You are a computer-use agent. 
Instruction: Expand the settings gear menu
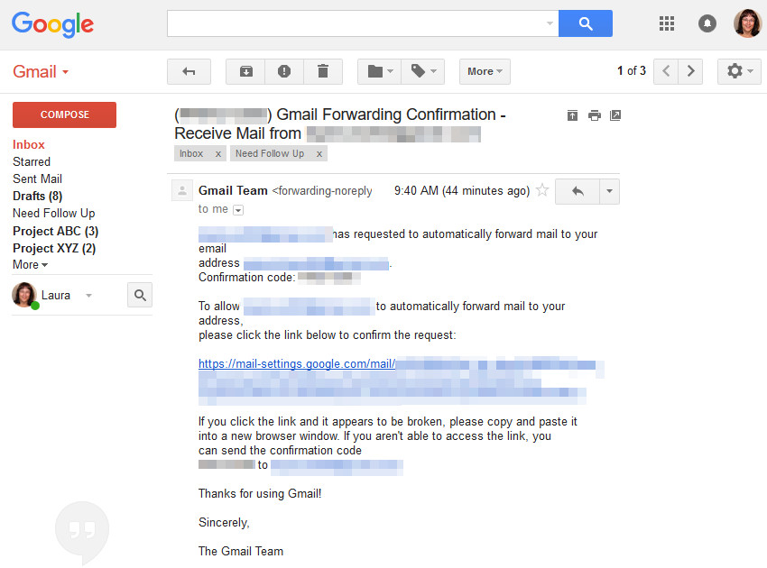coord(739,71)
